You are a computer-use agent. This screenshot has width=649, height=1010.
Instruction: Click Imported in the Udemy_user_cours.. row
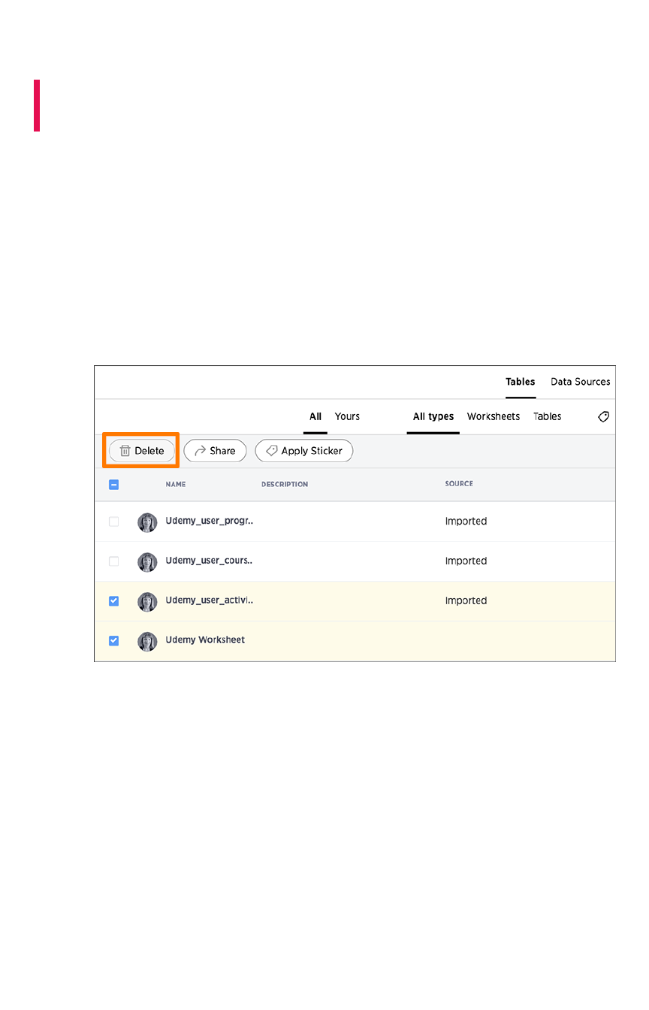click(x=466, y=561)
